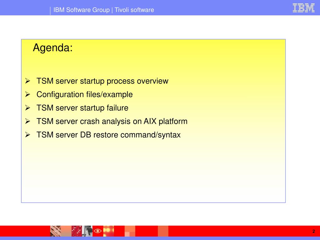The width and height of the screenshot is (320, 240).
Task: Click 'Configuration files/example' bullet
Action: pos(84,94)
